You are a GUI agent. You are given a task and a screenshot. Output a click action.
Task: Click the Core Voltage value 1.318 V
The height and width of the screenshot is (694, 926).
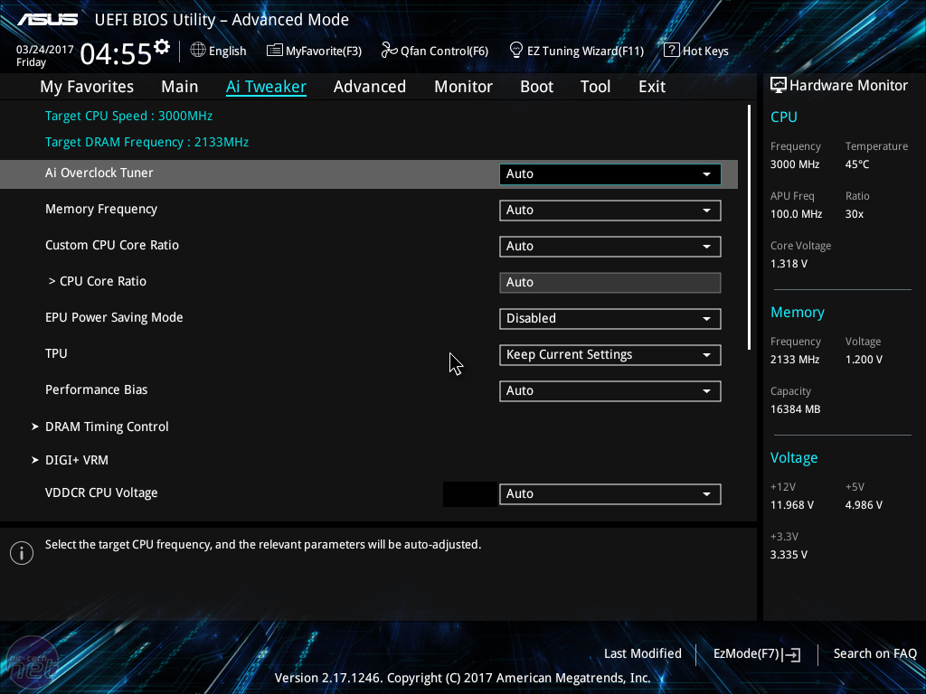click(789, 264)
